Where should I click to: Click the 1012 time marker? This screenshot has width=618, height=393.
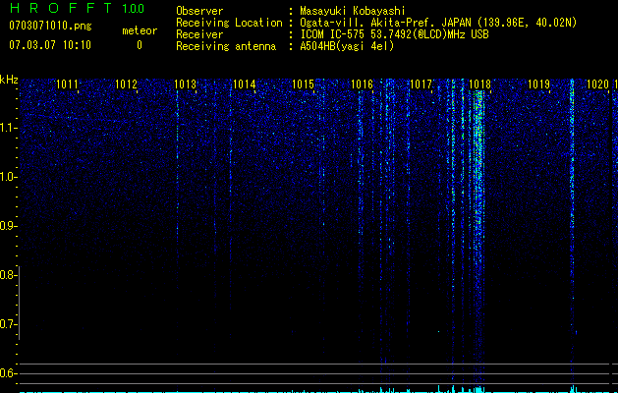(126, 84)
